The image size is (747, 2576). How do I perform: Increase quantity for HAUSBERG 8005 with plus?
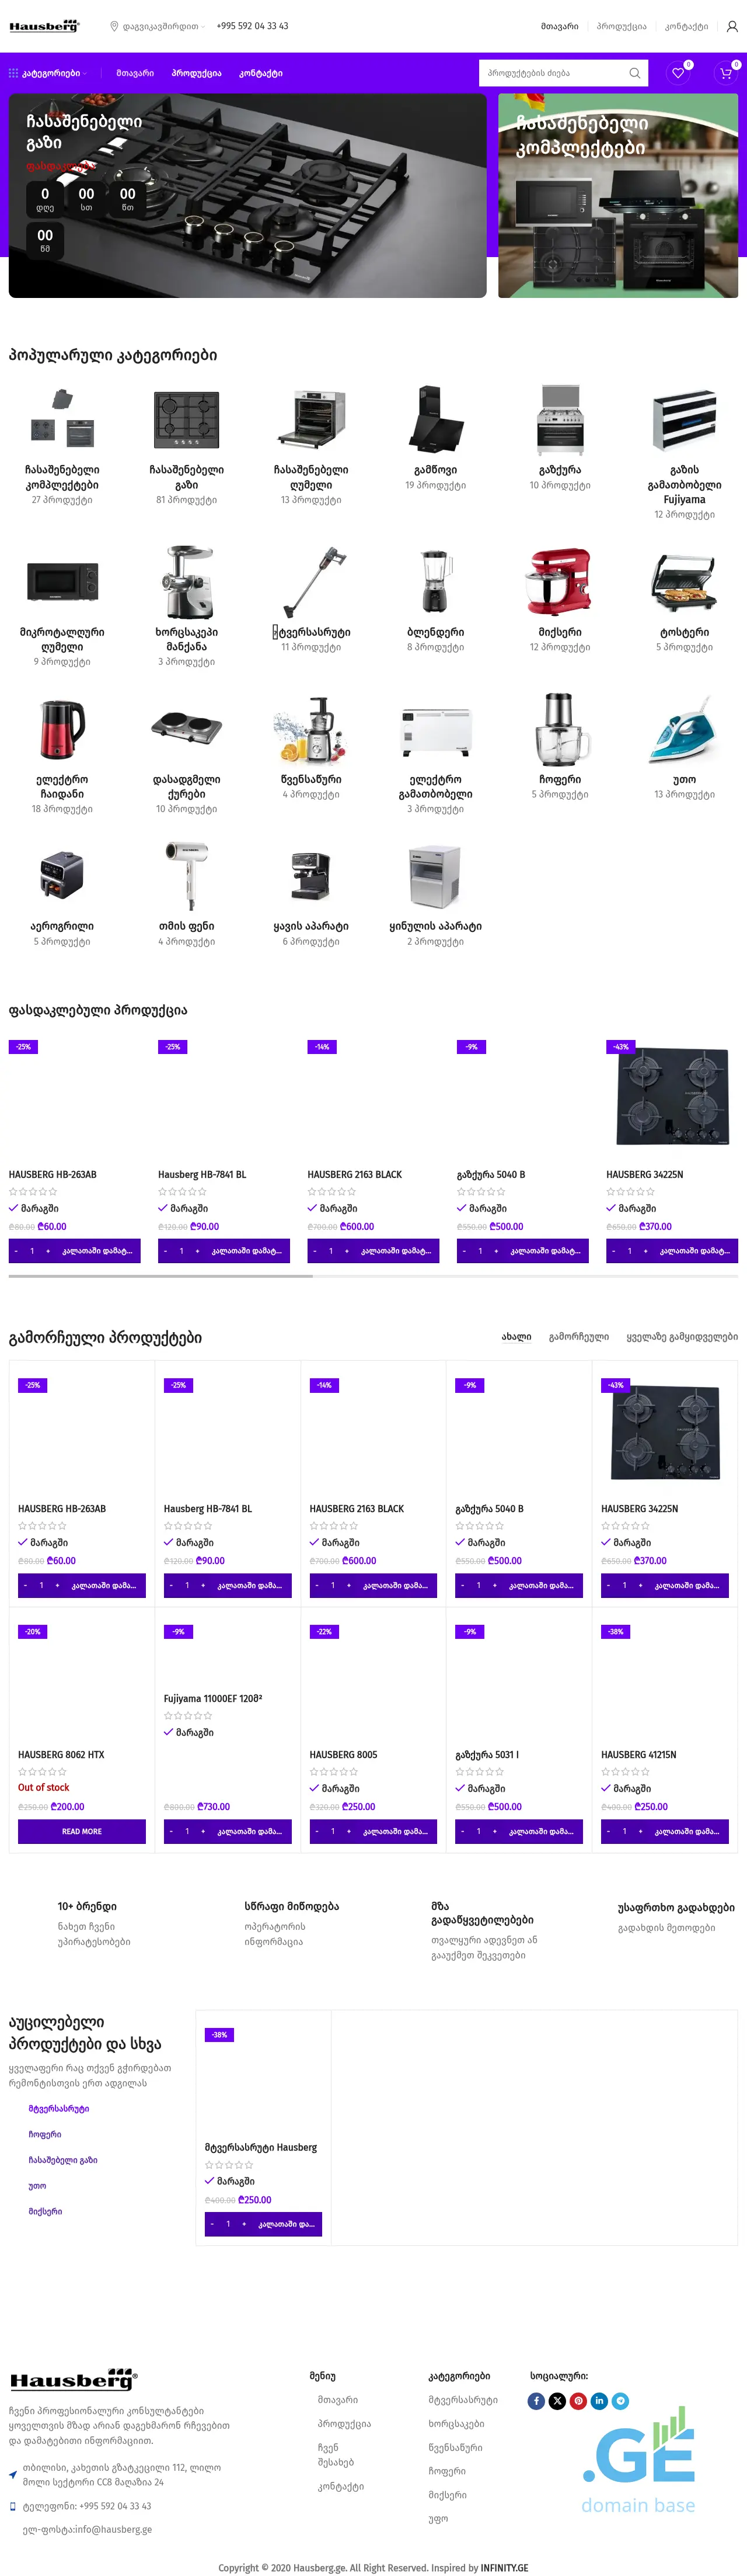[x=348, y=1831]
